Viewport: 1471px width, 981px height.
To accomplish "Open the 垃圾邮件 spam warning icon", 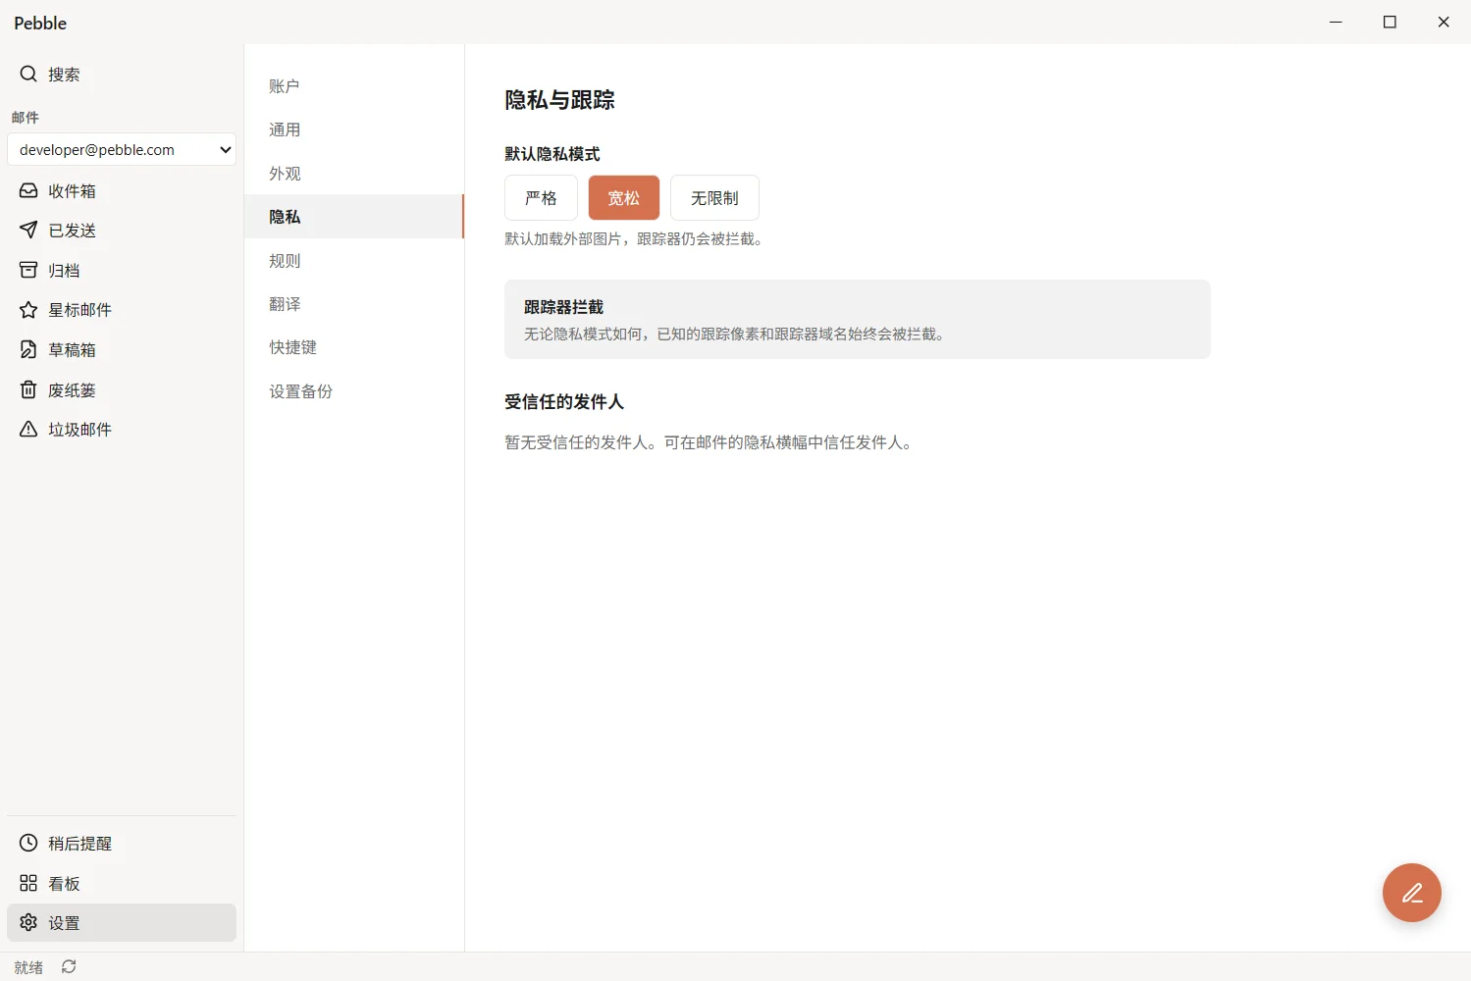I will pyautogui.click(x=28, y=429).
